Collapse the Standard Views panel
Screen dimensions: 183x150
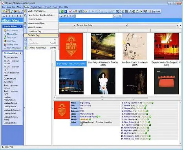20,27
